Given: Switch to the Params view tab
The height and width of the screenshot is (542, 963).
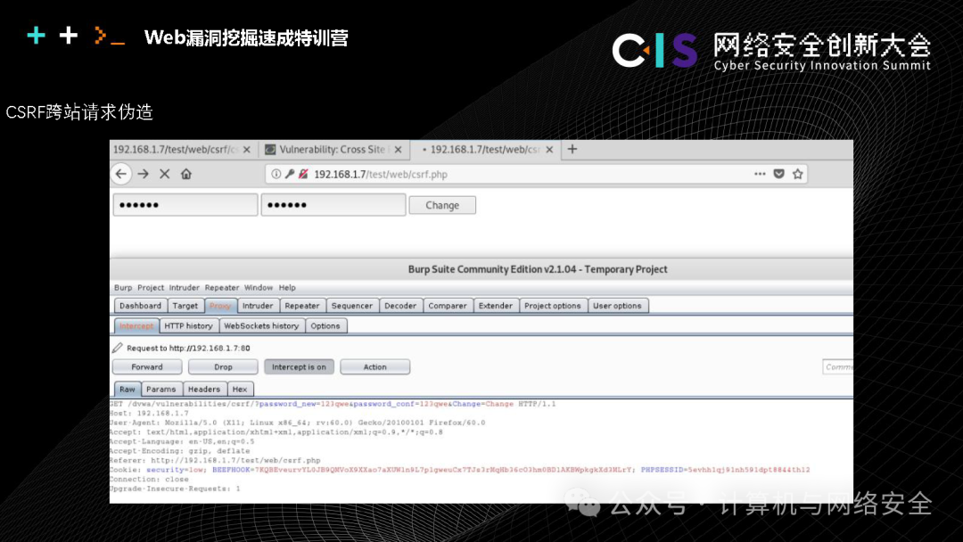Looking at the screenshot, I should coord(161,390).
